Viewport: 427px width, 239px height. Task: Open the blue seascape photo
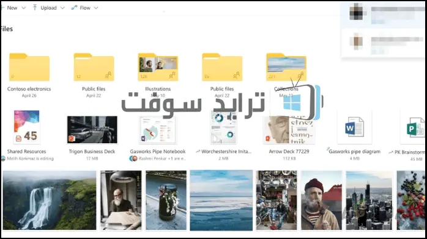[x=221, y=200]
